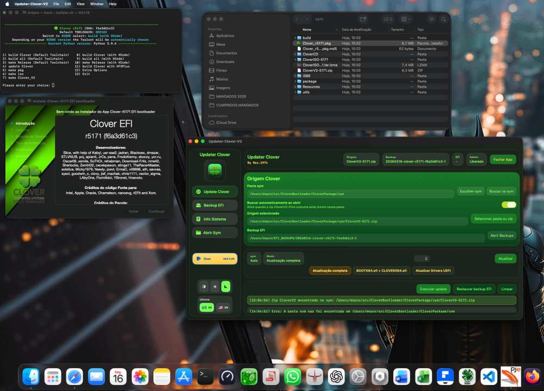
Task: Click Finder back navigation arrow
Action: pos(298,19)
